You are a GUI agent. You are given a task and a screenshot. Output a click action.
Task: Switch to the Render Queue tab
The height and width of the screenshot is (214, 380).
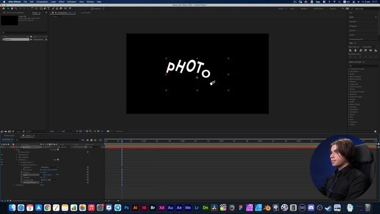pyautogui.click(x=9, y=136)
